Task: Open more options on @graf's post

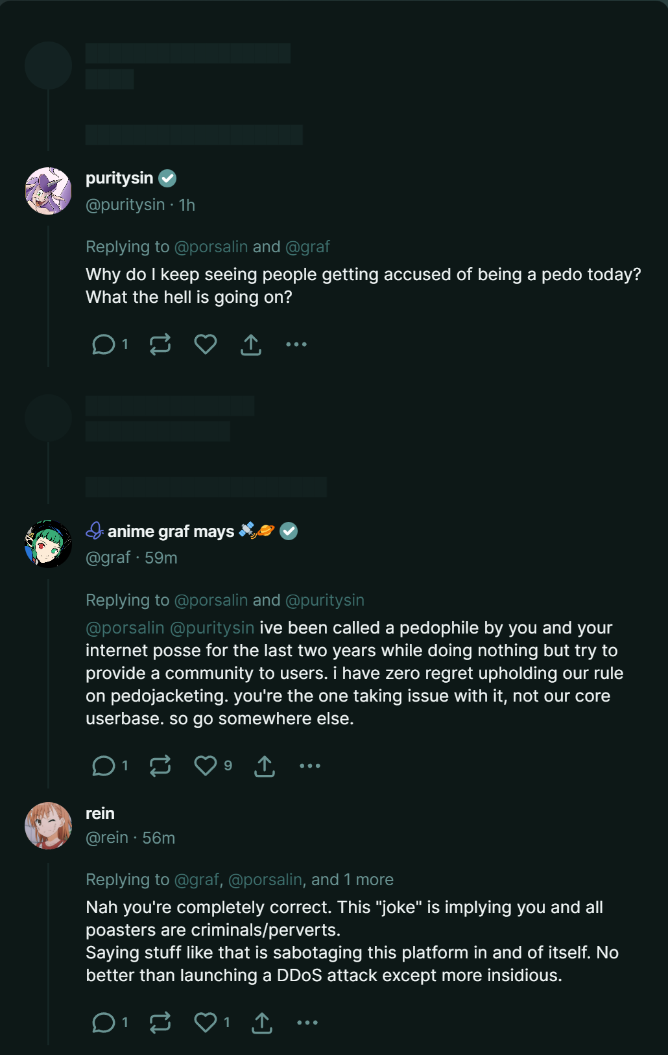Action: tap(310, 766)
